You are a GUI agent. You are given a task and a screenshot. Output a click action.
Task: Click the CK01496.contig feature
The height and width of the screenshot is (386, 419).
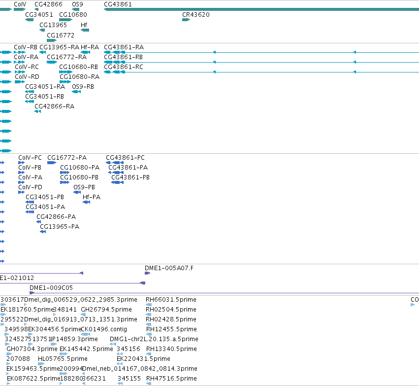(x=85, y=334)
